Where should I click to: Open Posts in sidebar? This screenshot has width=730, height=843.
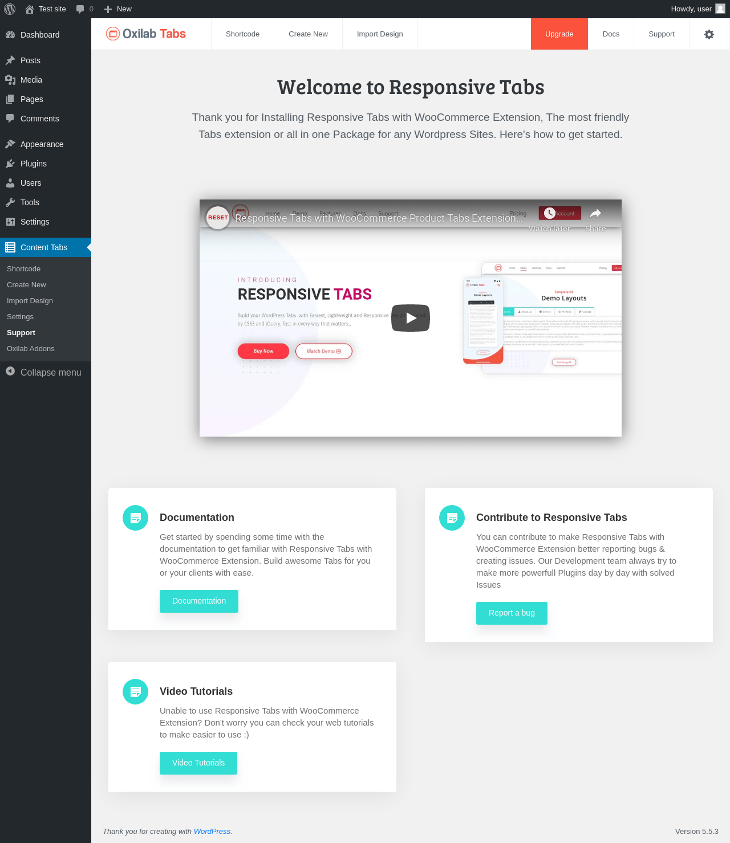[x=46, y=60]
